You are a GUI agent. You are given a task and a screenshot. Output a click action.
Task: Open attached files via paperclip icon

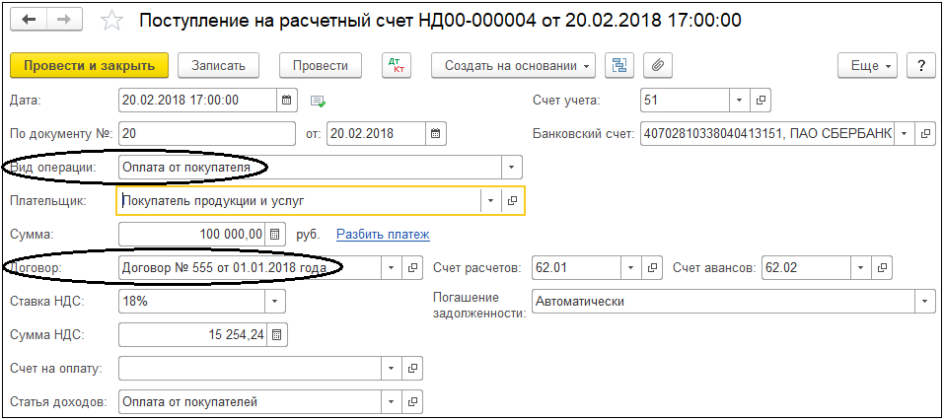point(657,66)
